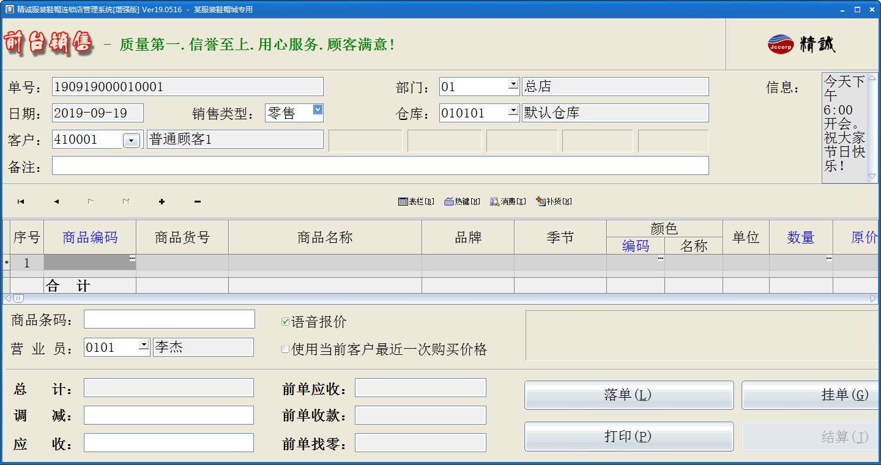Image resolution: width=881 pixels, height=465 pixels.
Task: Click the 单号 field 190919000010001
Action: click(188, 87)
